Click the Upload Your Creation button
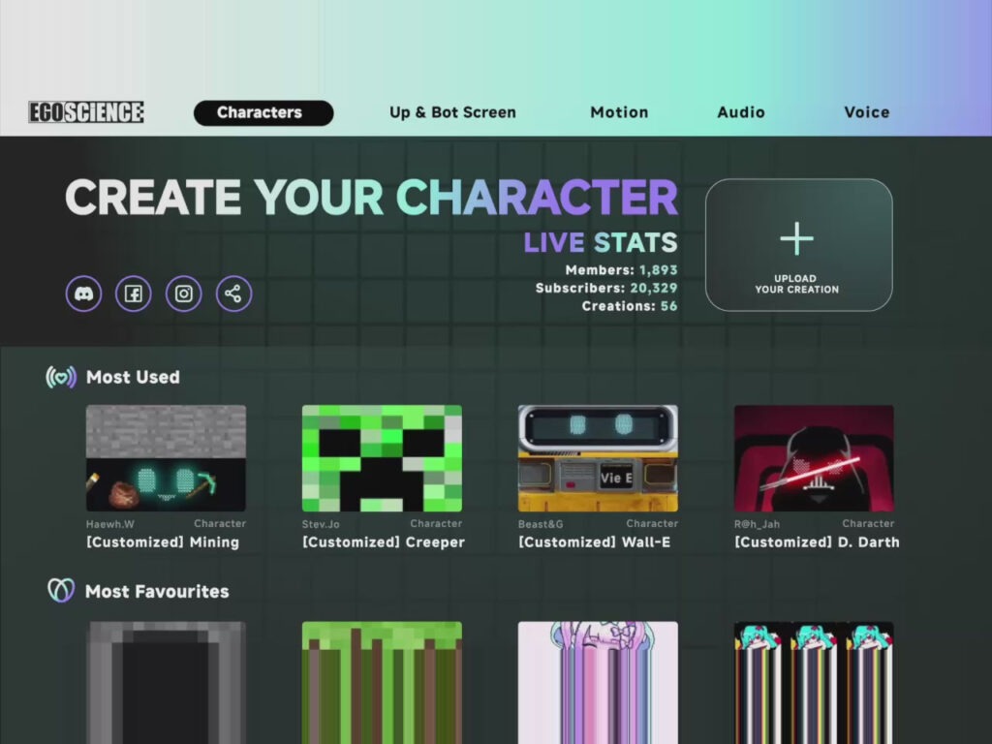992x744 pixels. [799, 245]
